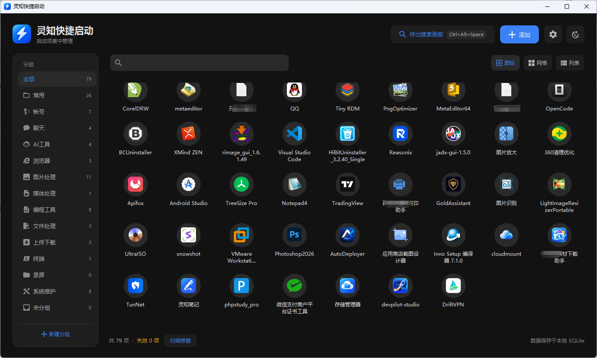Select the 全部 group

57,79
